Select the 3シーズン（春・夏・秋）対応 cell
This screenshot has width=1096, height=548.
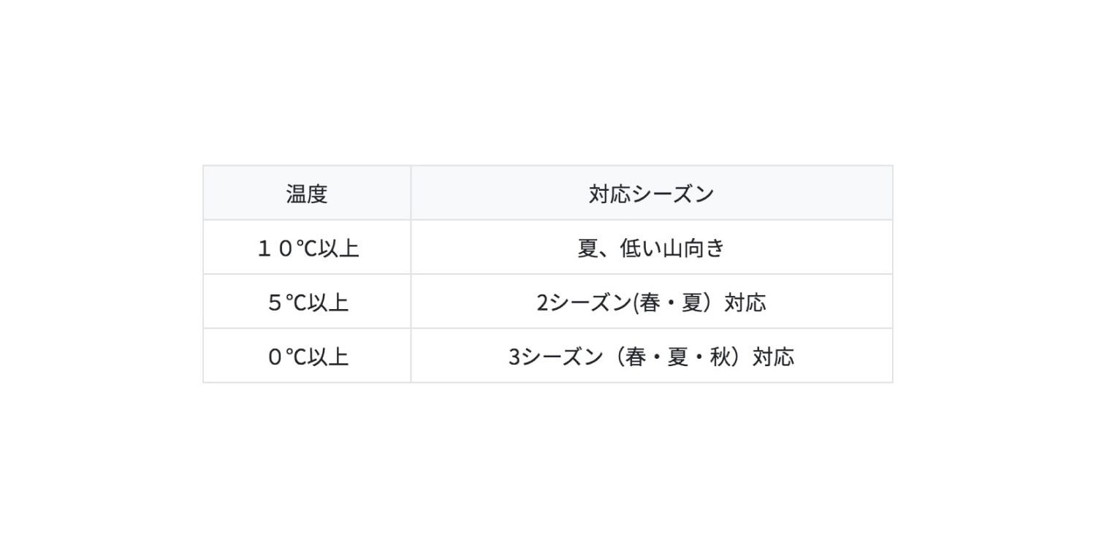tap(652, 356)
